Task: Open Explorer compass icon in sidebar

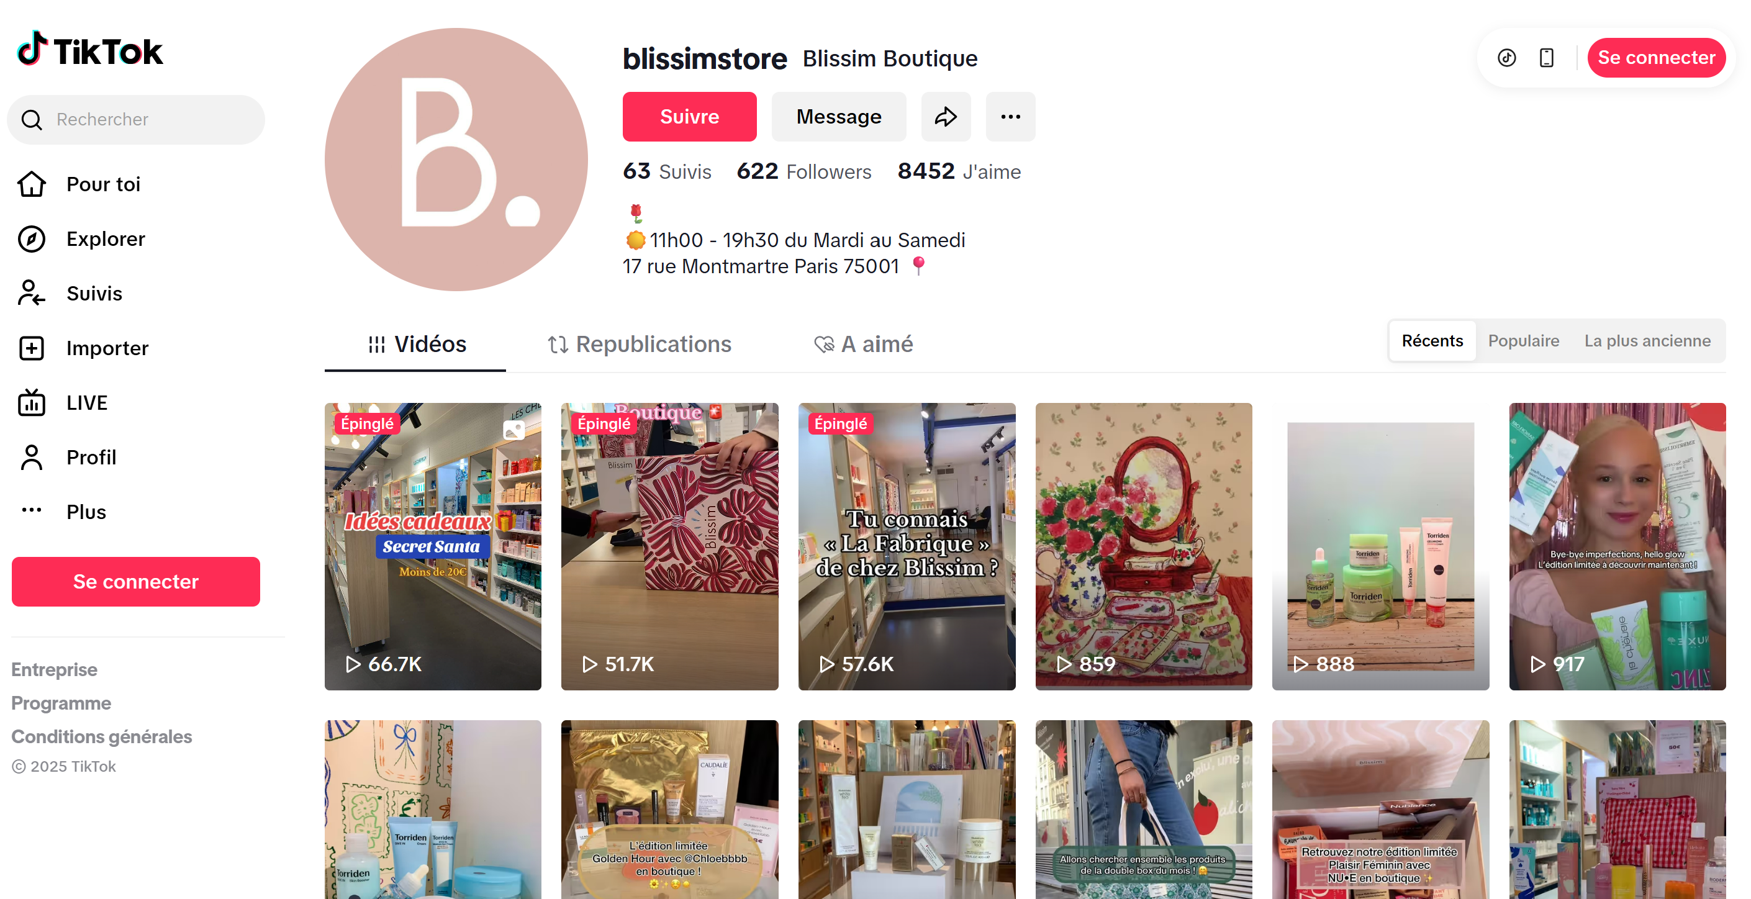Action: 31,239
